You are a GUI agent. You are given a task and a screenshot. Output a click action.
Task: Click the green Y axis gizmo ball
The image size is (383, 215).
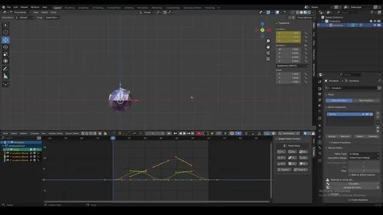pos(262,30)
